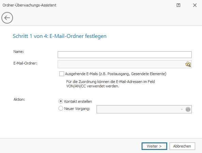Enable the Ausgehende E-Mails checkbox
This screenshot has height=153, width=202.
click(x=61, y=74)
